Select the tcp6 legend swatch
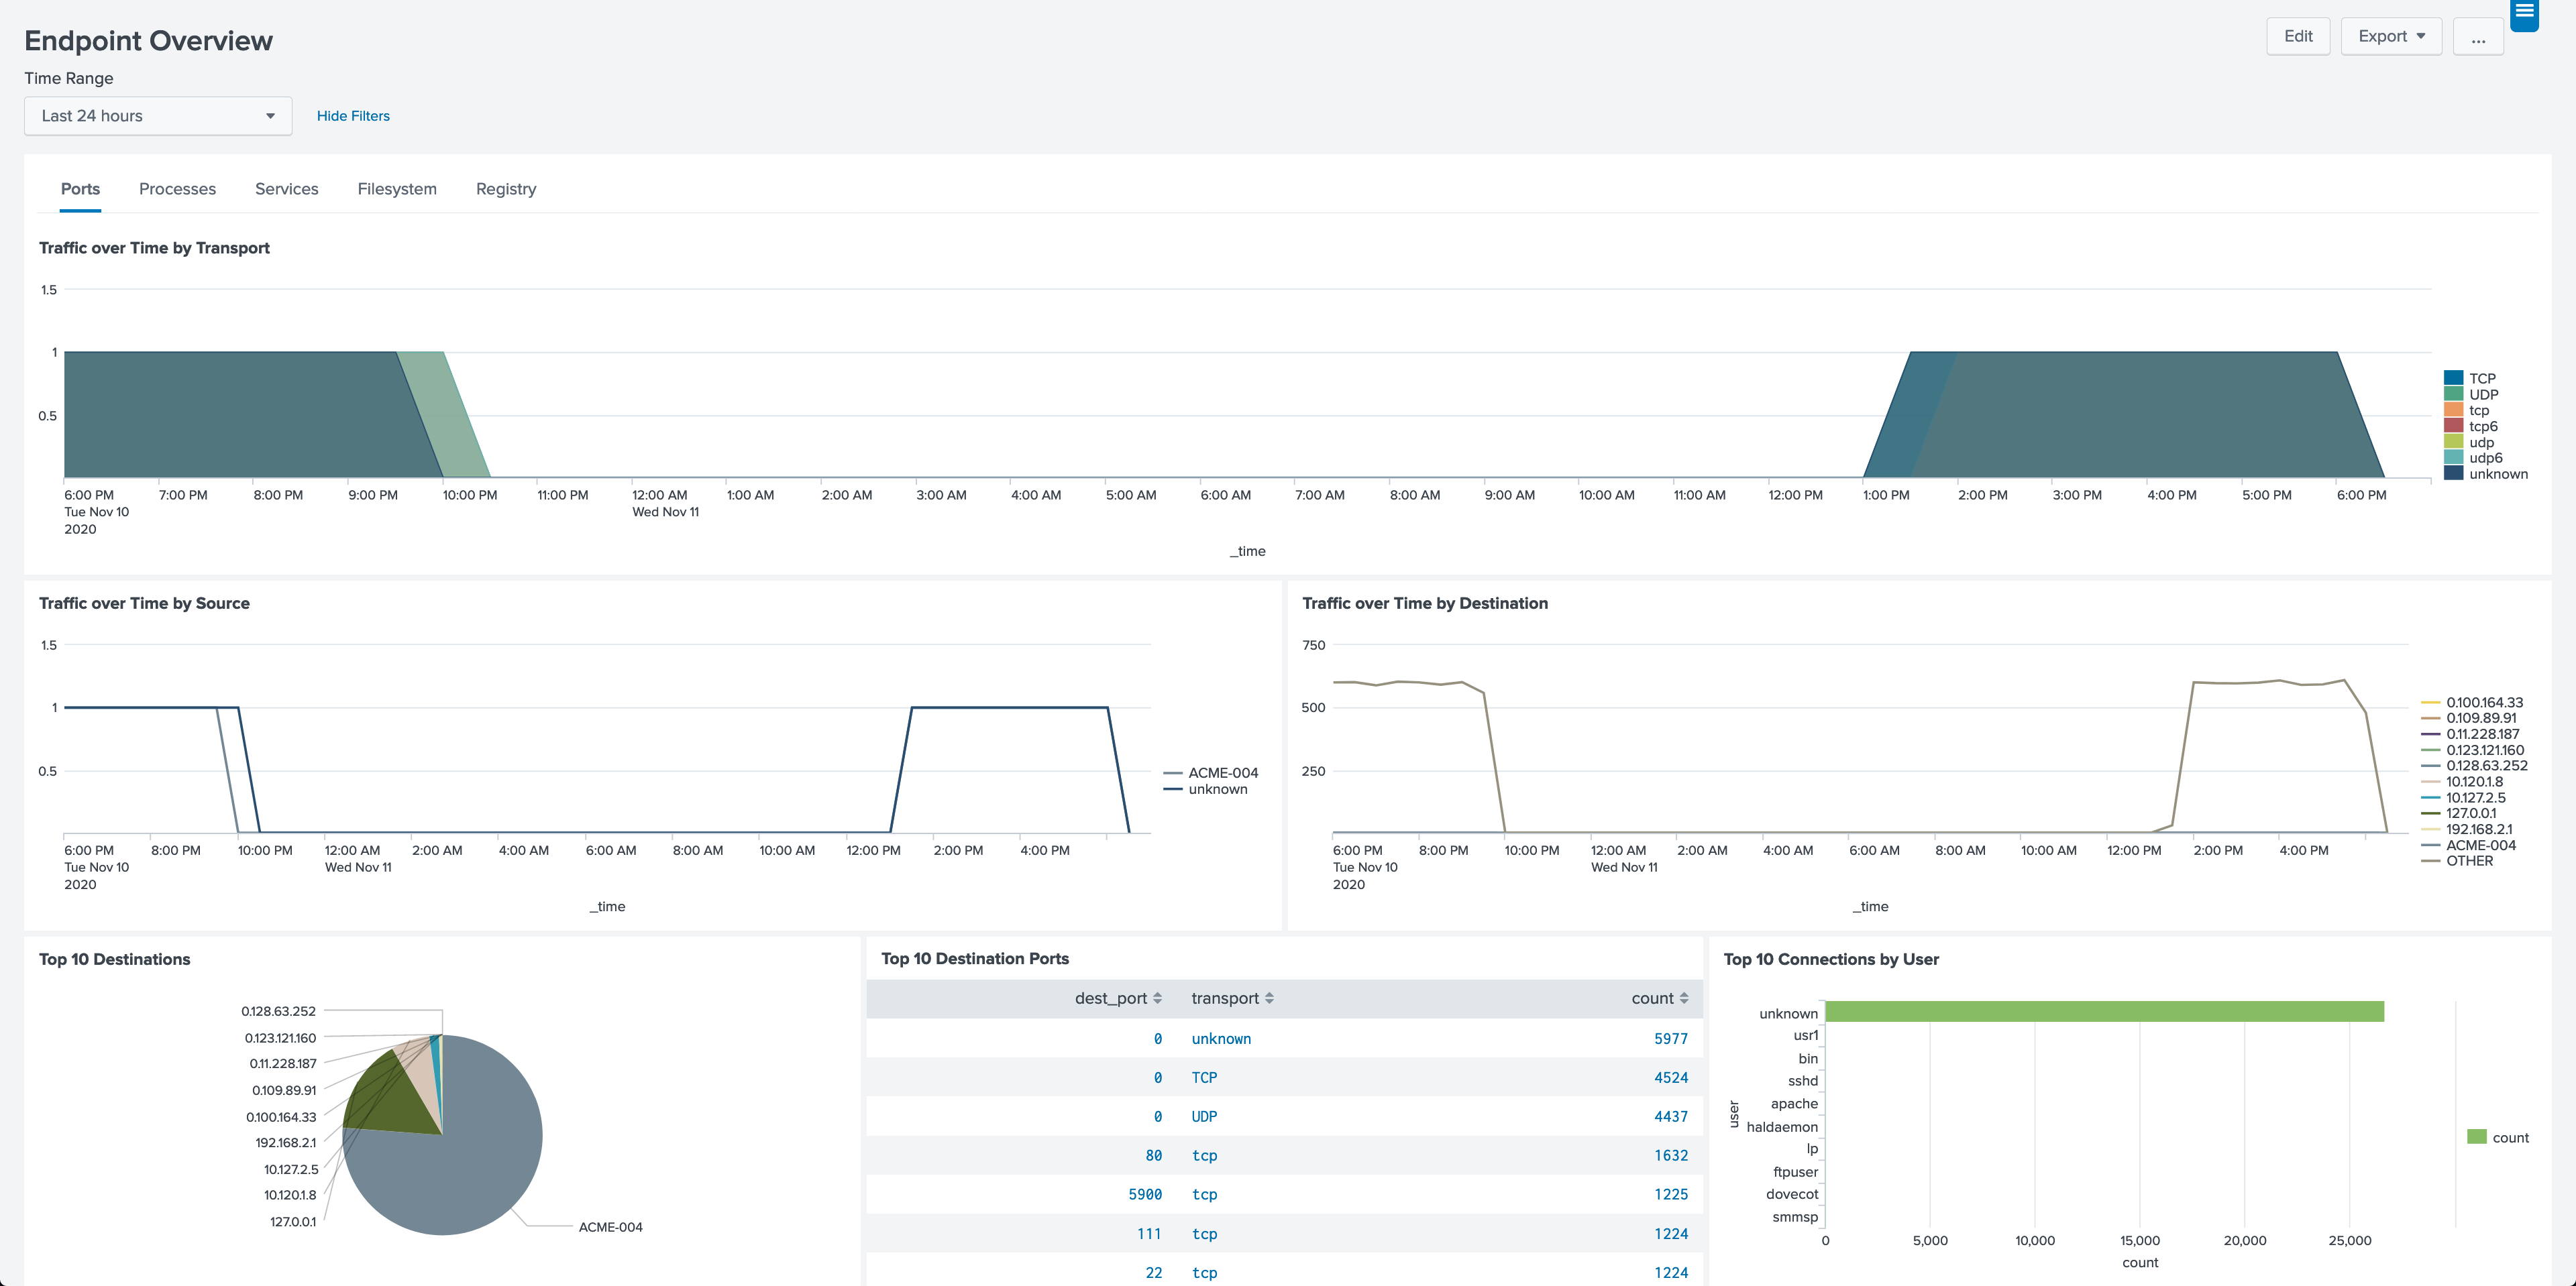The image size is (2576, 1286). pos(2453,426)
